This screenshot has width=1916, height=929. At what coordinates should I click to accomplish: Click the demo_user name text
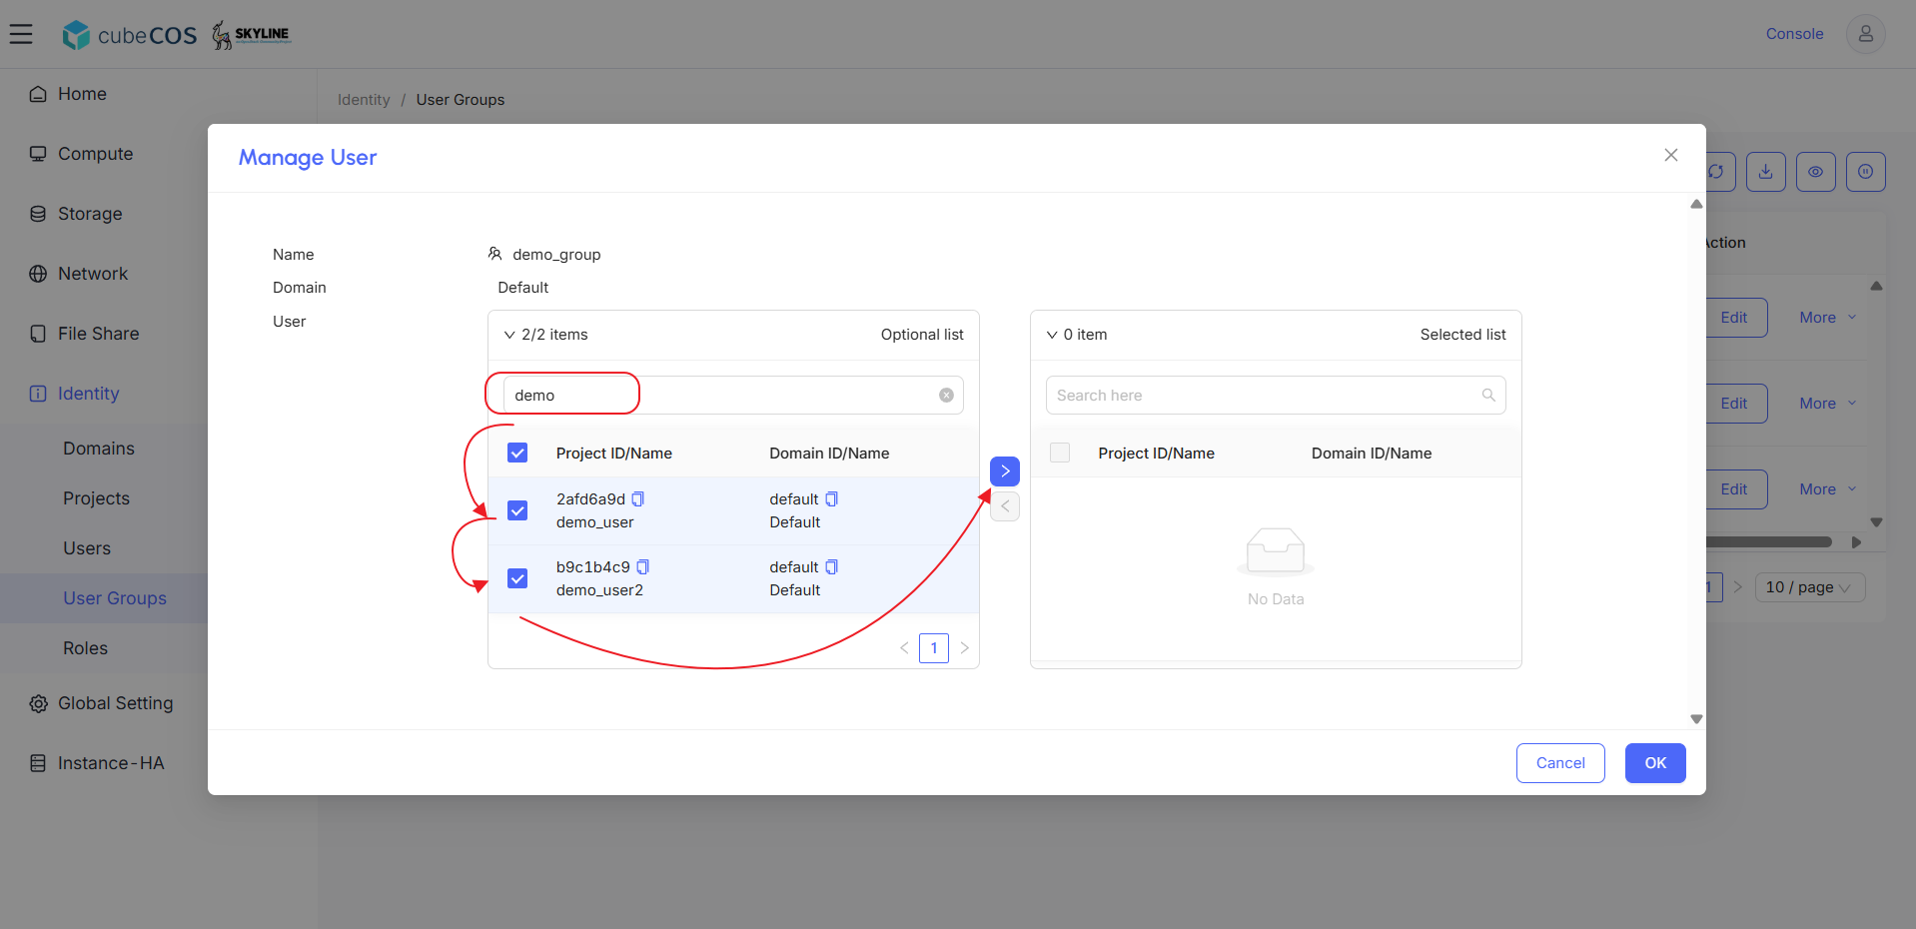[595, 522]
